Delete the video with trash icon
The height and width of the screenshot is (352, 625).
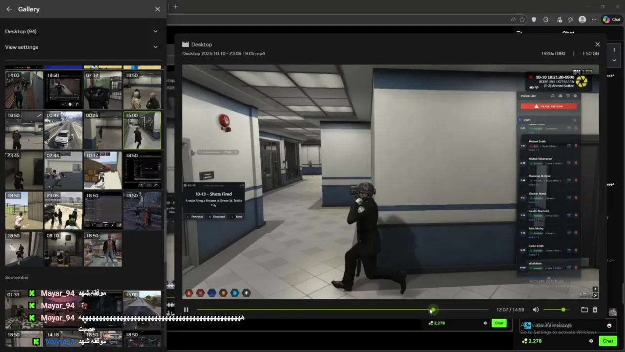[x=595, y=309]
